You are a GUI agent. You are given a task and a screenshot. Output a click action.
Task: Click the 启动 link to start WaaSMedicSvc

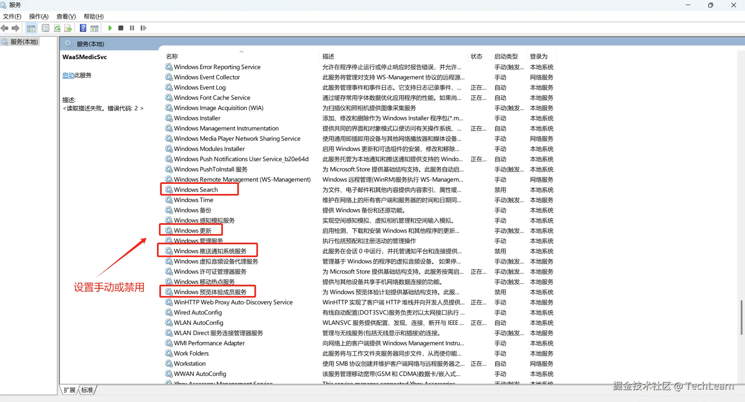[68, 75]
